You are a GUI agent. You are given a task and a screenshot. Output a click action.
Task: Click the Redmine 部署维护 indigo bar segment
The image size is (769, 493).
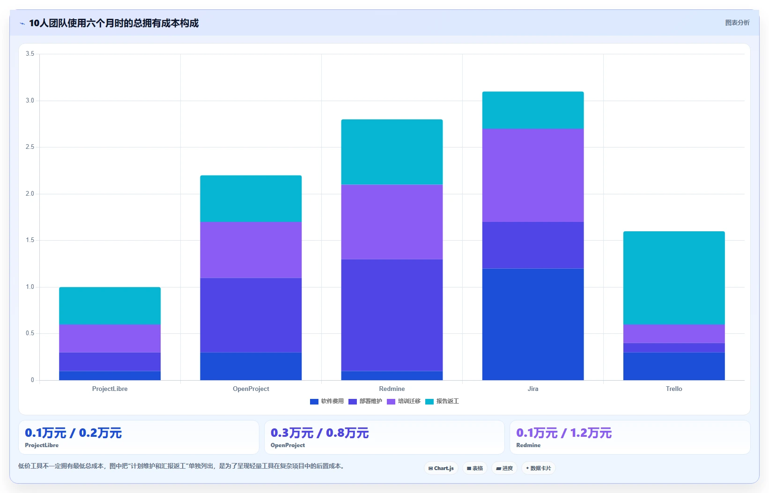392,315
